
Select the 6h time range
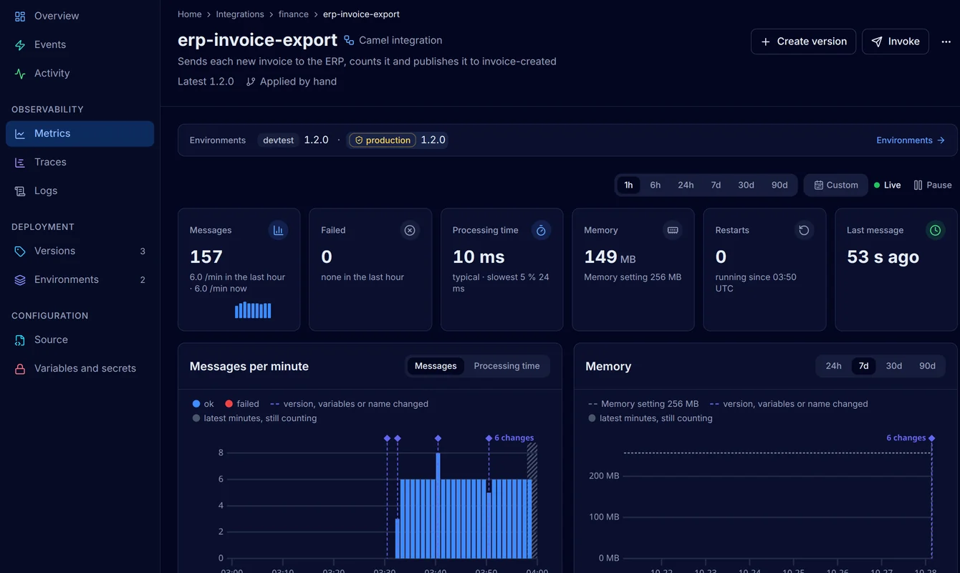[x=656, y=185]
